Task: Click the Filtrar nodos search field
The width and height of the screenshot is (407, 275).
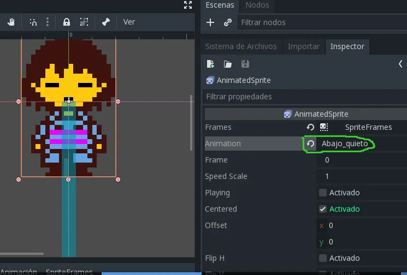Action: [x=322, y=22]
